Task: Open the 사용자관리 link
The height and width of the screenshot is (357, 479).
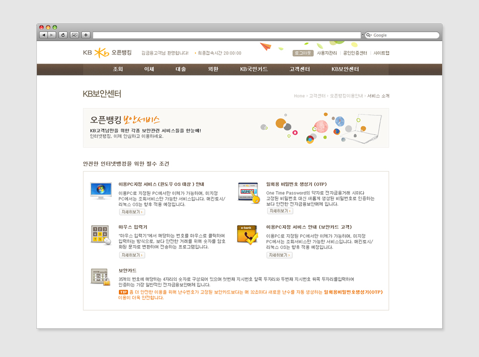Action: tap(326, 53)
